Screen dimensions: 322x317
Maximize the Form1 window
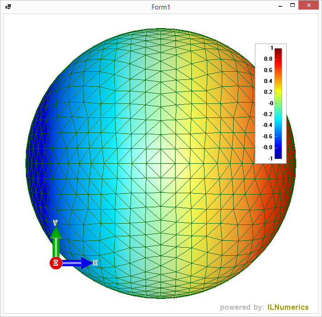pos(293,5)
